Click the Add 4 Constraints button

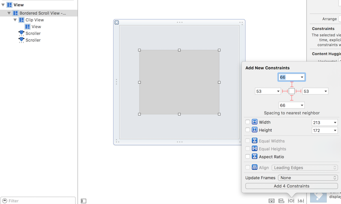(291, 186)
